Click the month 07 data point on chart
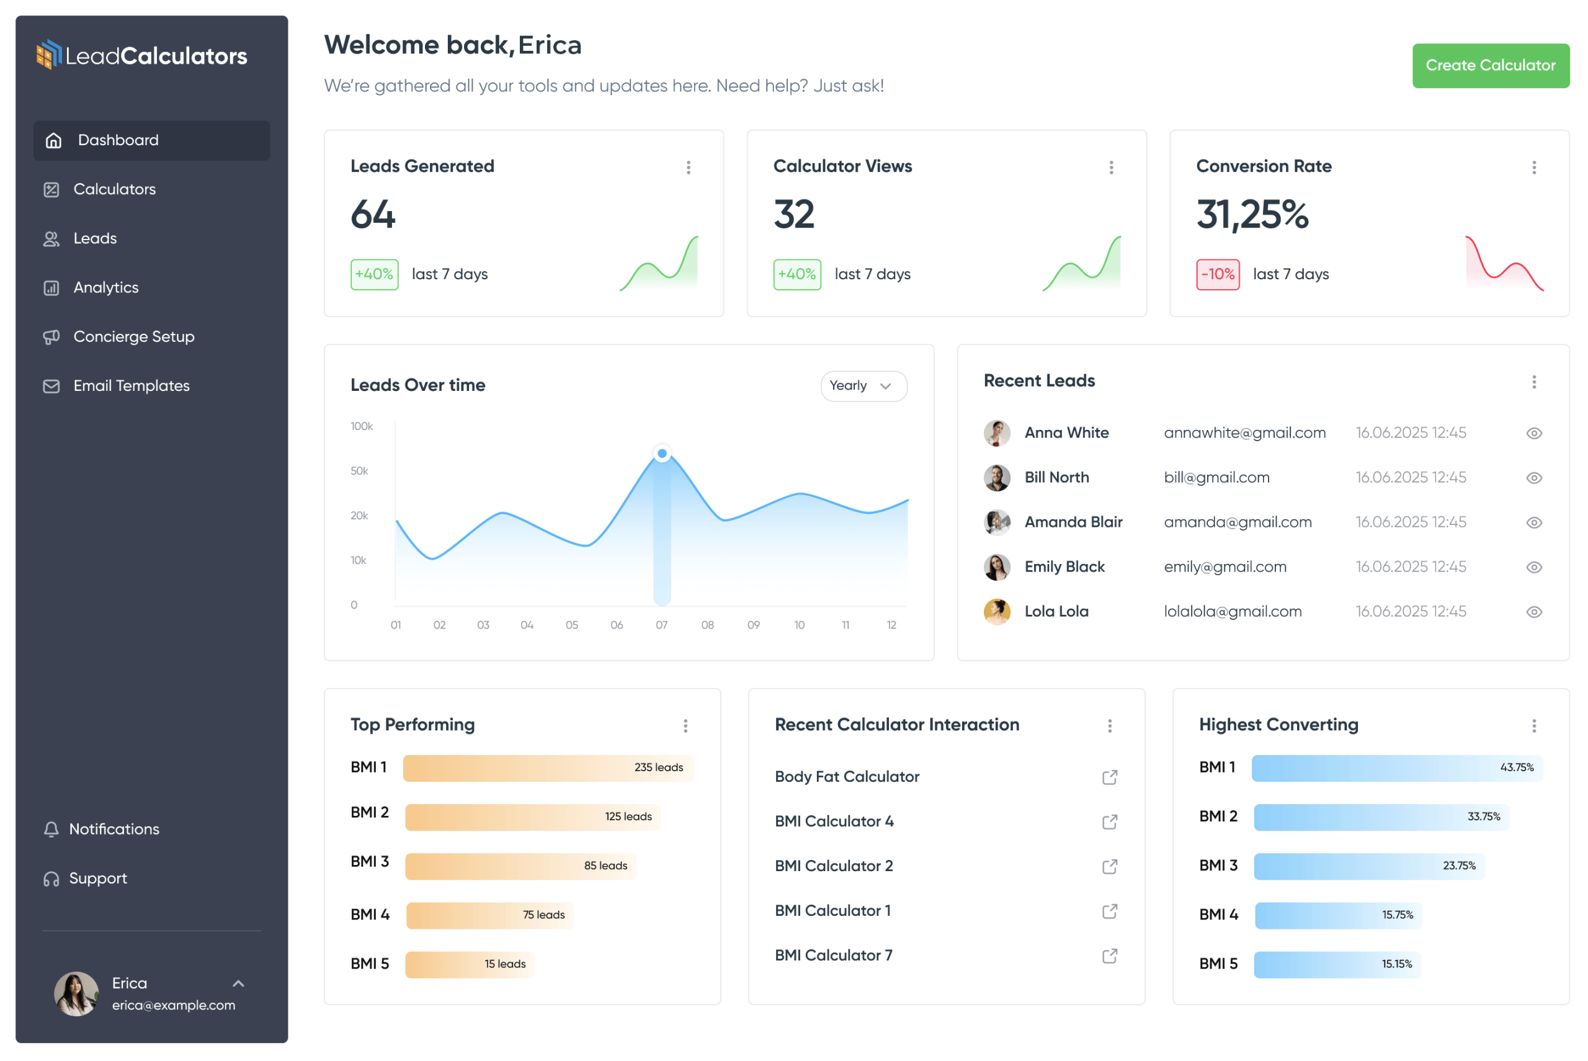Screen dimensions: 1588x1061 click(x=662, y=454)
